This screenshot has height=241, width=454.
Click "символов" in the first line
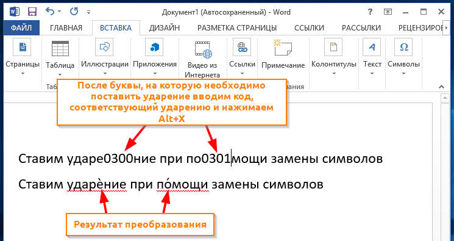pyautogui.click(x=352, y=159)
